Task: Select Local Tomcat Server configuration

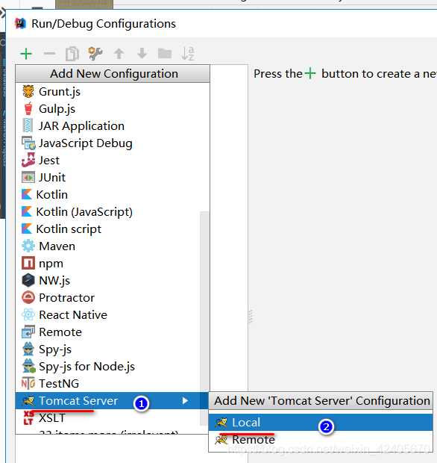Action: [x=321, y=422]
